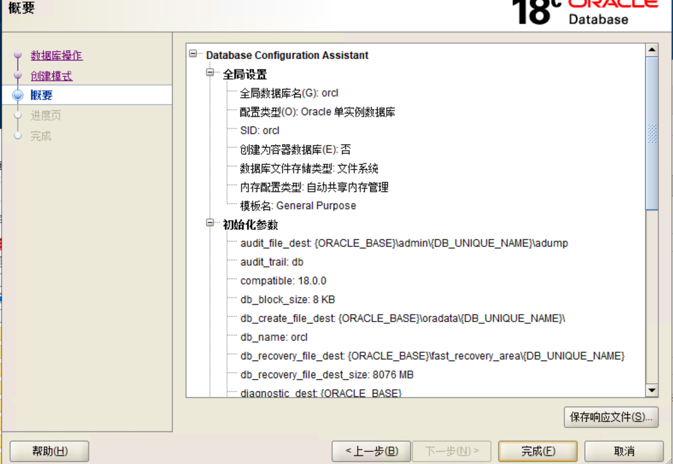Select the 全局设置 node label
The height and width of the screenshot is (464, 673).
(245, 74)
